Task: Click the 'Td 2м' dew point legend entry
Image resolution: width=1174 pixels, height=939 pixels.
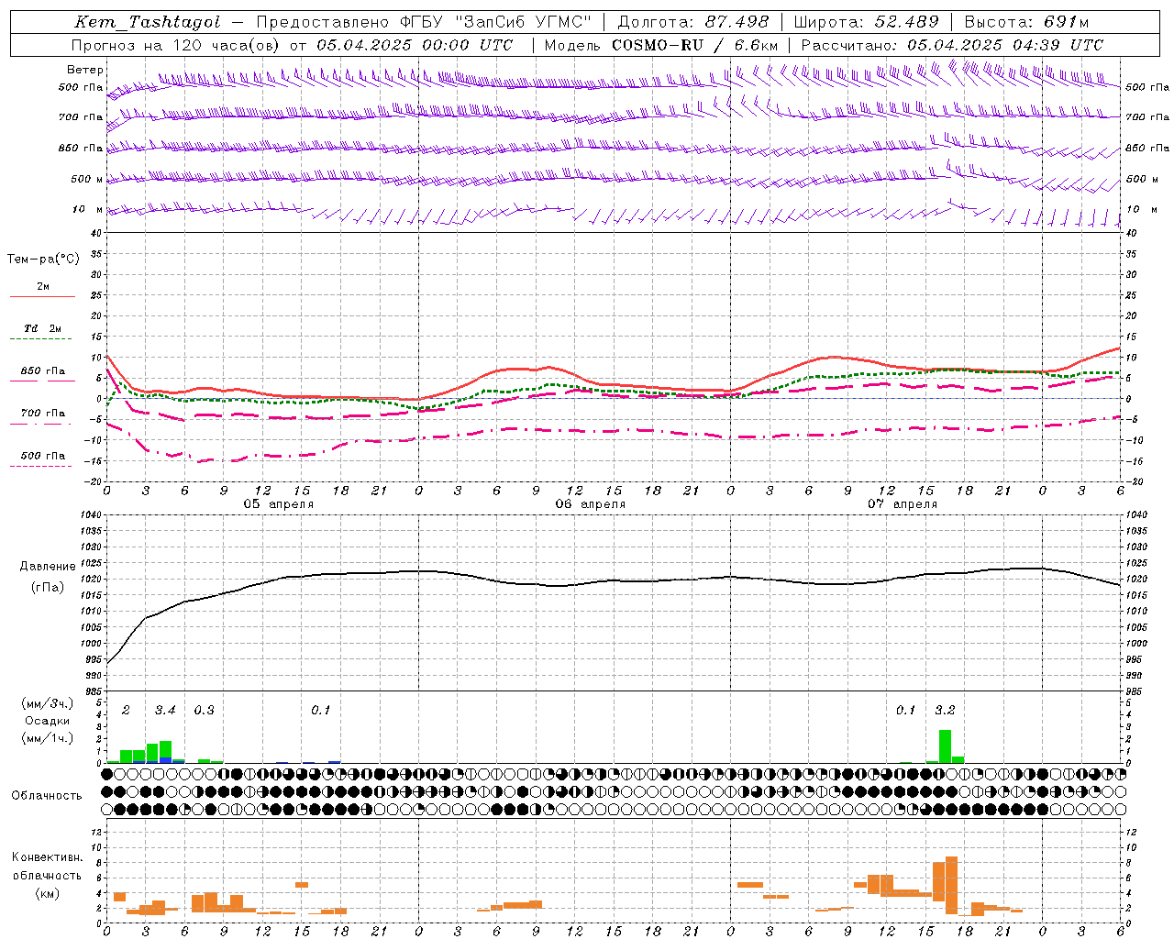Action: (43, 328)
